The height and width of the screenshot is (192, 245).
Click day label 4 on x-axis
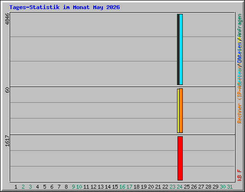coord(37,187)
